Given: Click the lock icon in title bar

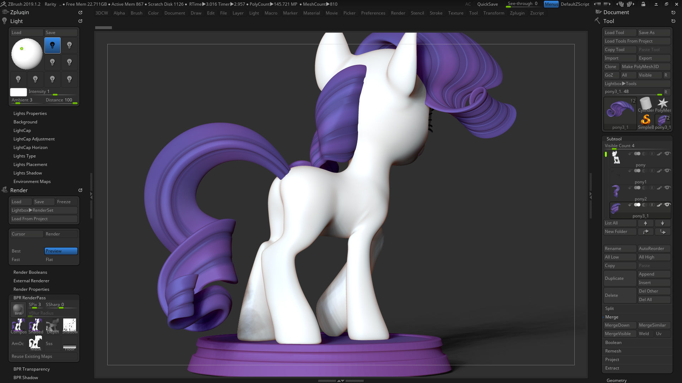Looking at the screenshot, I should [643, 4].
